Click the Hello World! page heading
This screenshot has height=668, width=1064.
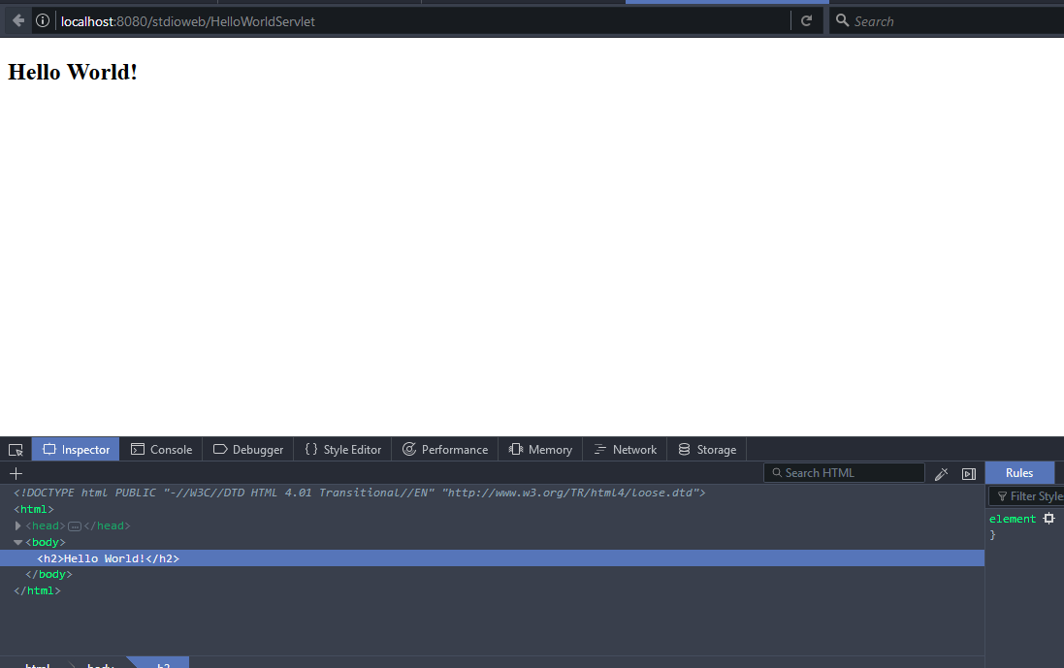click(x=73, y=72)
